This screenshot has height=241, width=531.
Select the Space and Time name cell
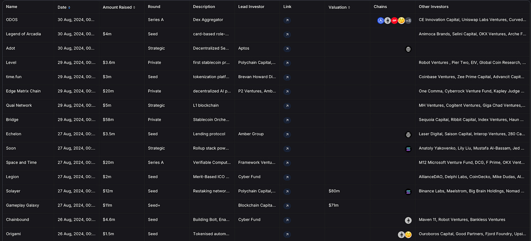(22, 162)
